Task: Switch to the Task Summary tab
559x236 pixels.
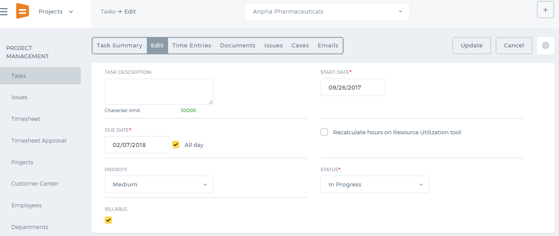Action: pos(119,46)
